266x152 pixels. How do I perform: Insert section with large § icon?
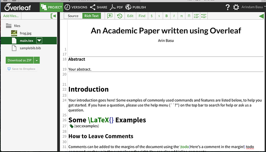[x=152, y=16]
